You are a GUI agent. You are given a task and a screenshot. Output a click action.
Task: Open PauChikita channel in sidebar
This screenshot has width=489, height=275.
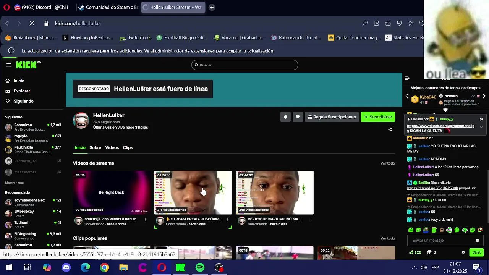coord(33,149)
